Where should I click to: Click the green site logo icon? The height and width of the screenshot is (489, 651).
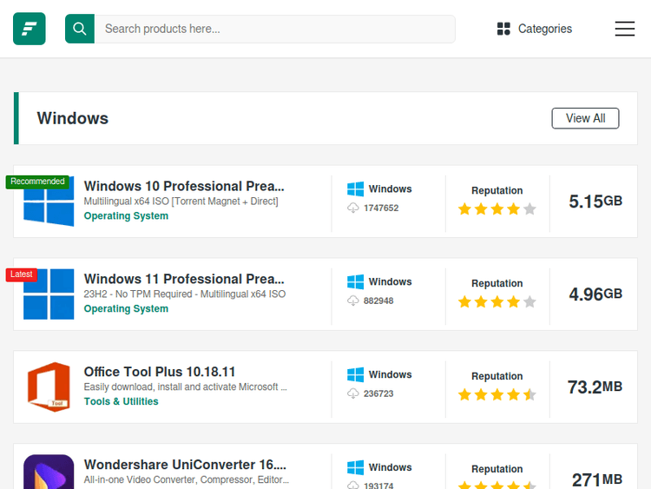click(29, 29)
